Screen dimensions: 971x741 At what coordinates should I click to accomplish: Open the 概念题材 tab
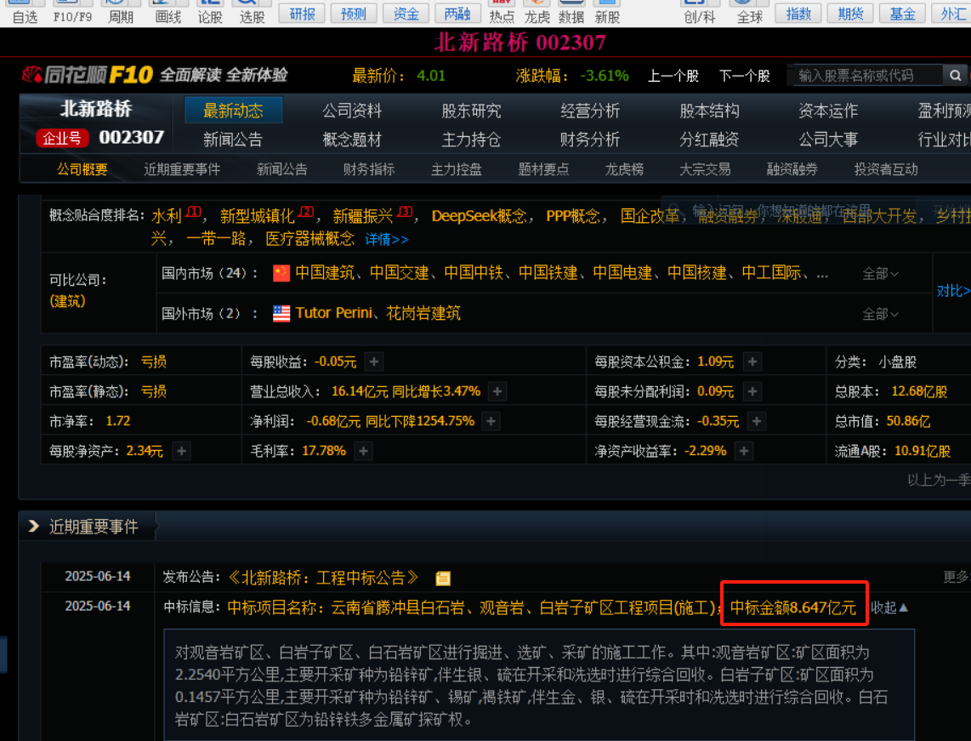point(352,140)
